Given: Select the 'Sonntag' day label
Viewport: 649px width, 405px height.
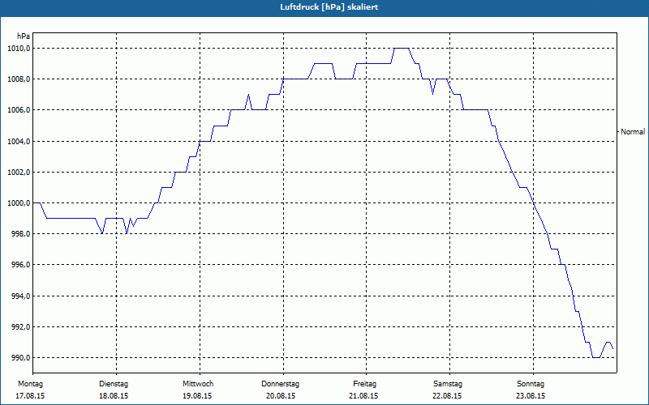Looking at the screenshot, I should [x=531, y=384].
